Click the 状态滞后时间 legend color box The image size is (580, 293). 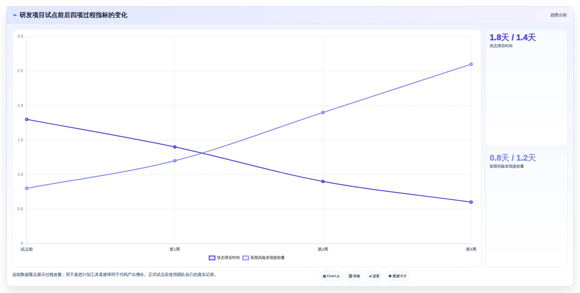point(212,258)
